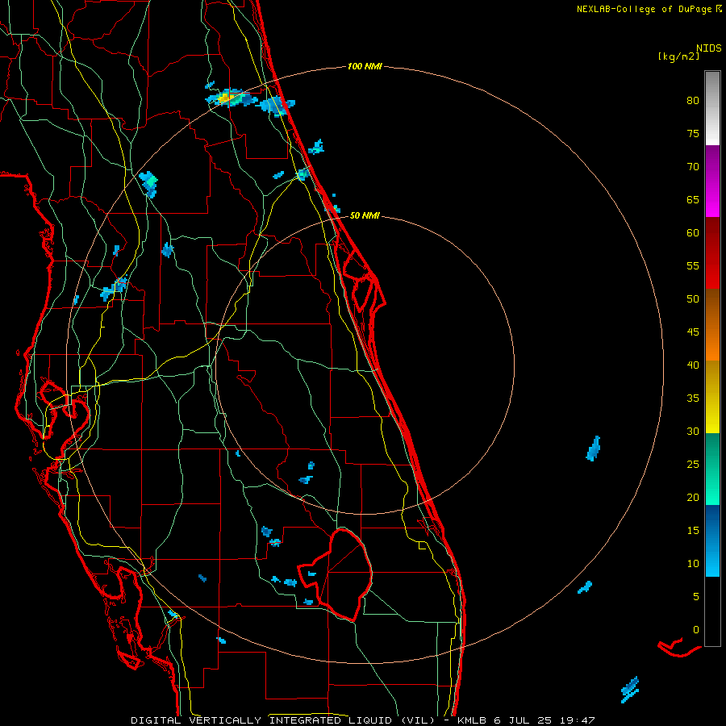Click the 20 value on the scale

(693, 498)
